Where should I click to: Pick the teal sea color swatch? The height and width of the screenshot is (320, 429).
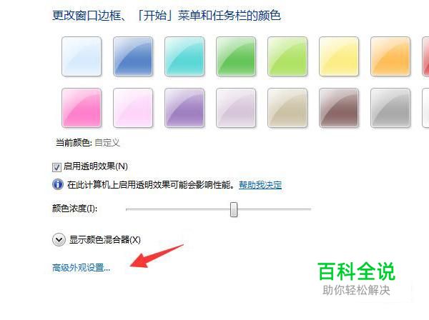click(184, 56)
